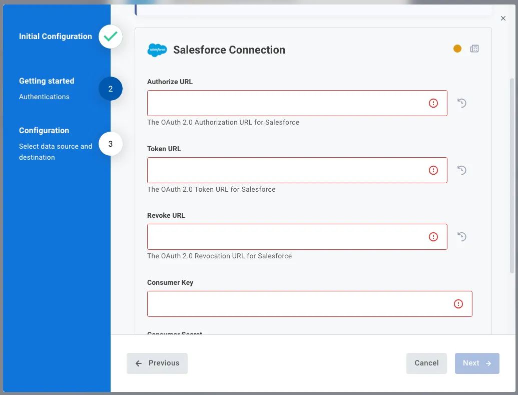Click the Consumer Key label
Screen dimensions: 518x395
coord(170,282)
